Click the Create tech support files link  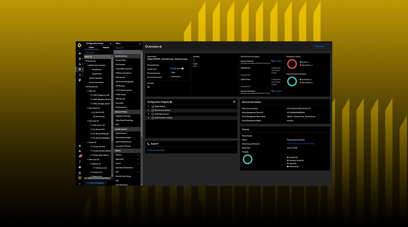point(156,150)
